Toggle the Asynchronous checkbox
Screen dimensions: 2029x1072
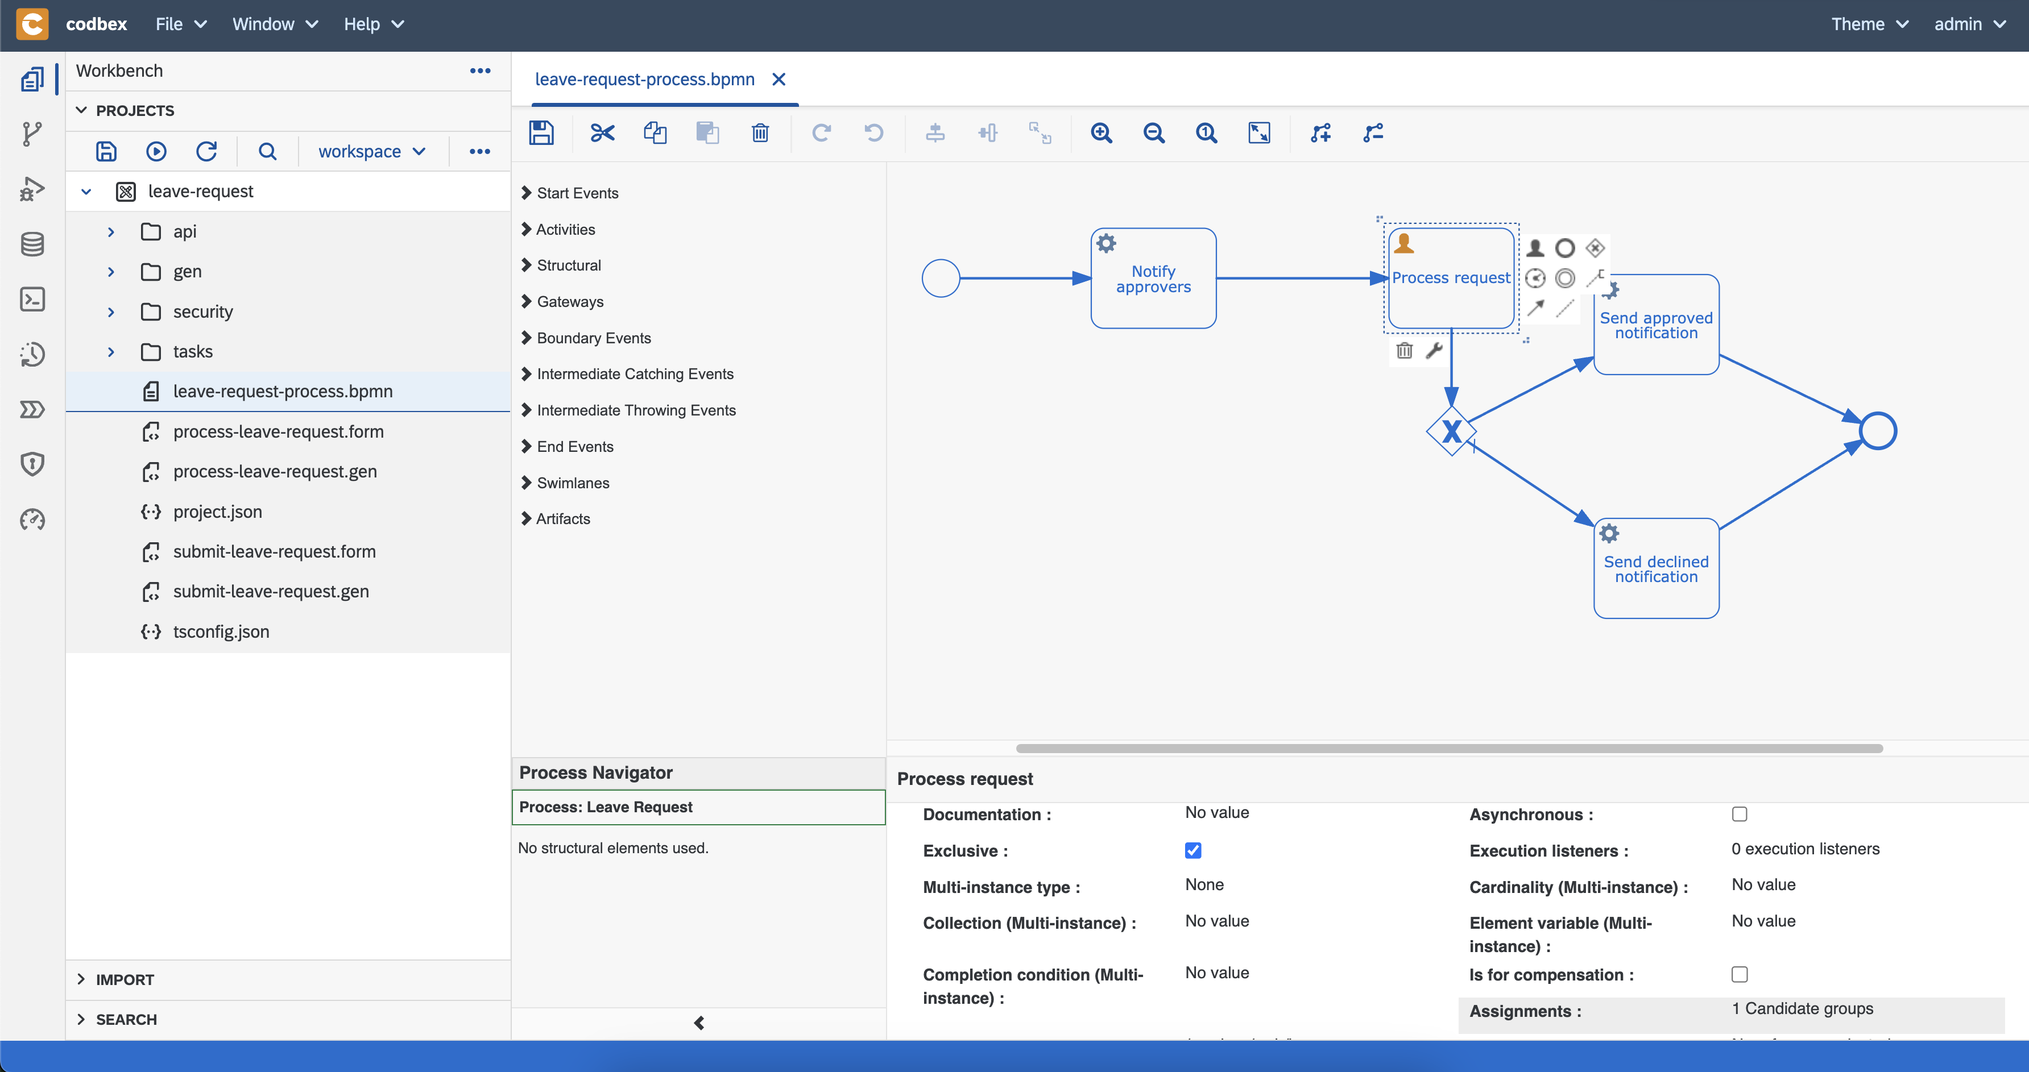pos(1739,814)
